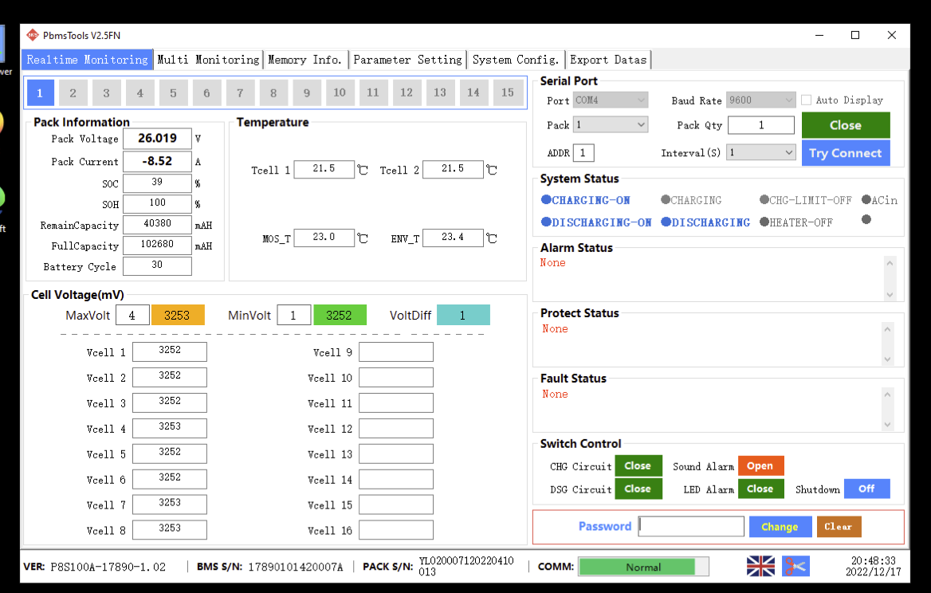Open the Baud Rate 9600 dropdown
This screenshot has width=931, height=593.
(760, 100)
